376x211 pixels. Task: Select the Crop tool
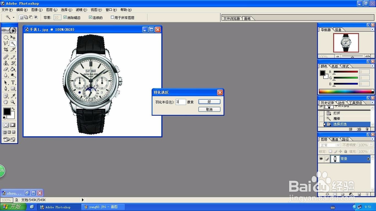tap(6, 49)
